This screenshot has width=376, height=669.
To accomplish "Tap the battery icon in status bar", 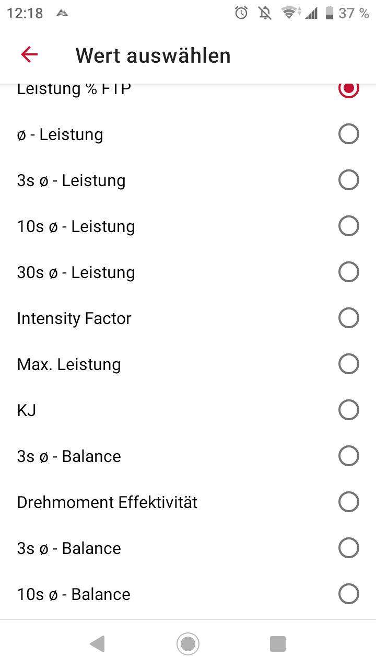I will point(329,13).
